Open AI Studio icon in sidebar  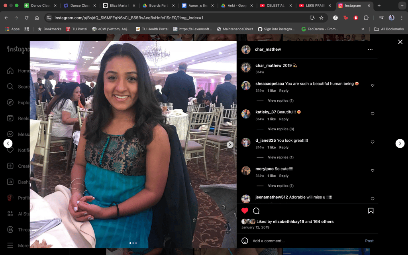10,214
